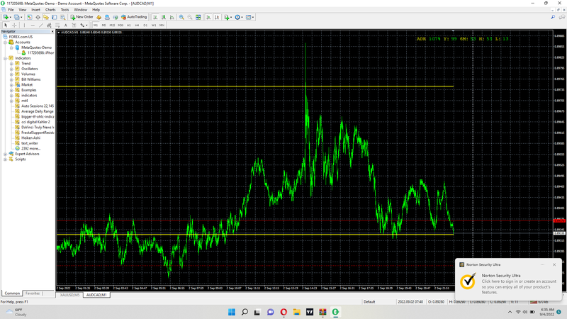The height and width of the screenshot is (319, 567).
Task: Click the '2392 more...' item
Action: (30, 149)
